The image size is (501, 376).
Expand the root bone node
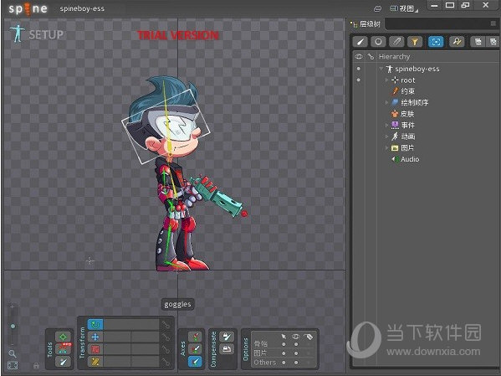(x=386, y=80)
